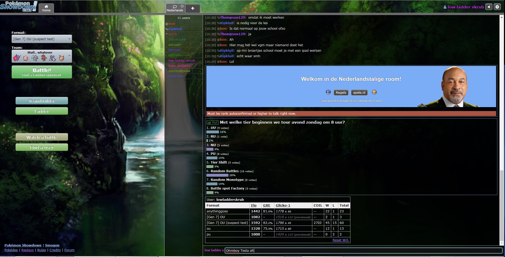Image resolution: width=505 pixels, height=257 pixels.
Task: Click the Watch a battle button
Action: pyautogui.click(x=42, y=137)
